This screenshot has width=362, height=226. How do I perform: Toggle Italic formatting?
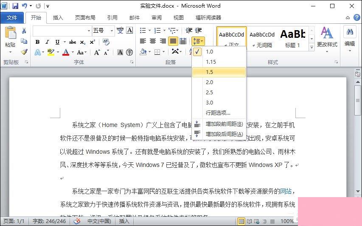click(x=48, y=42)
